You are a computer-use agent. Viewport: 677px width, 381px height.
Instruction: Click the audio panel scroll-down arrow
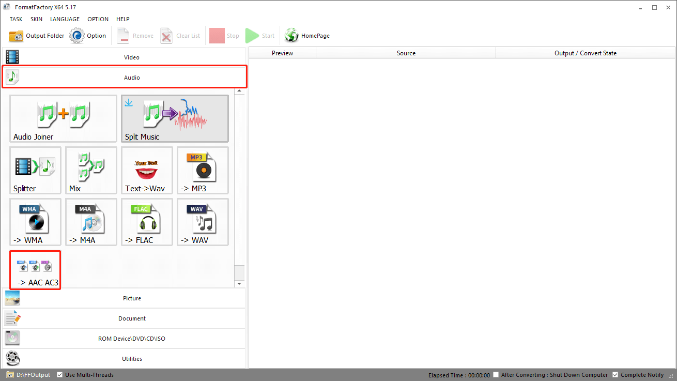point(239,284)
